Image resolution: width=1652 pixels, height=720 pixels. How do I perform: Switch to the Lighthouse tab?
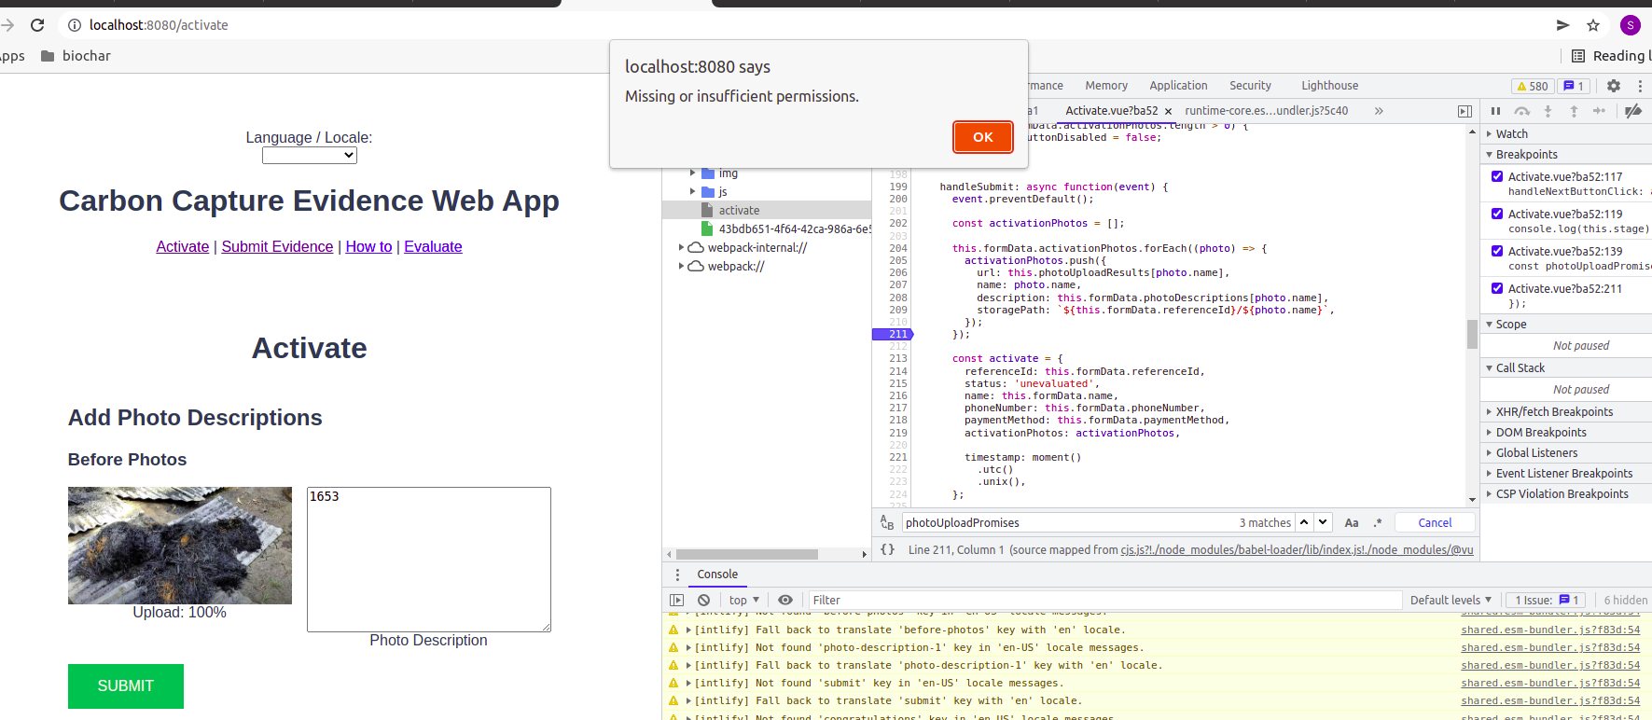tap(1329, 86)
